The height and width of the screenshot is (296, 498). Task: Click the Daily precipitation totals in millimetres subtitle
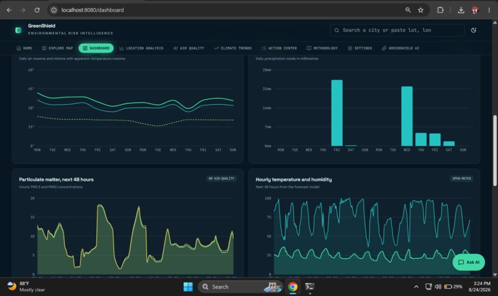[x=287, y=59]
